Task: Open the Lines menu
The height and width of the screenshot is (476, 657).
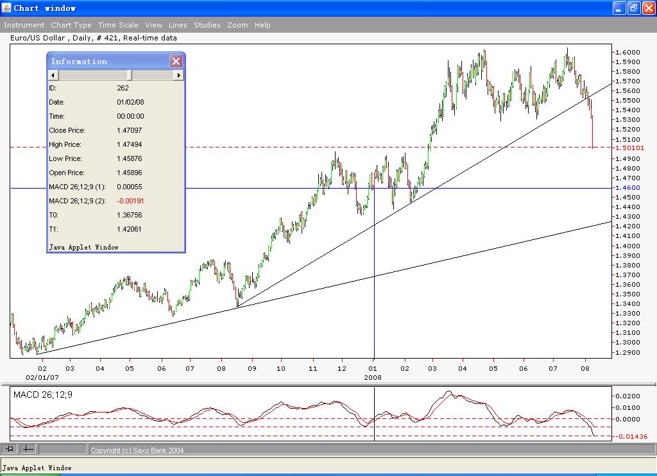Action: (x=178, y=25)
